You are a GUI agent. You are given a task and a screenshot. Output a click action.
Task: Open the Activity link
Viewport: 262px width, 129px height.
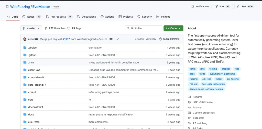pyautogui.click(x=195, y=107)
